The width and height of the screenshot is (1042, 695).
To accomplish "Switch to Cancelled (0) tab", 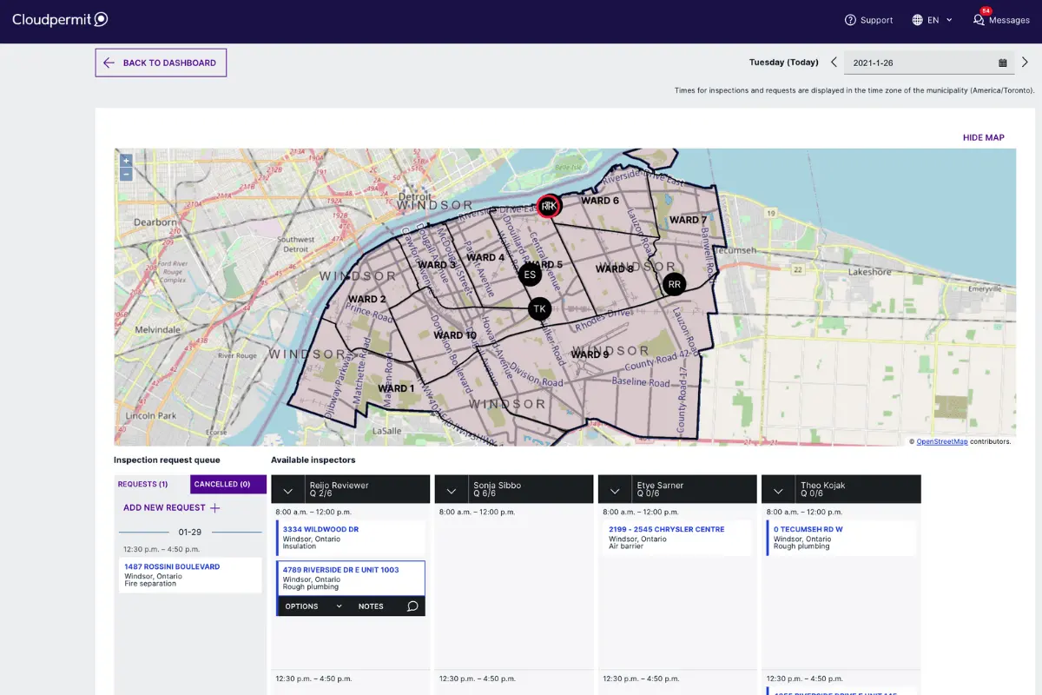I will 228,485.
